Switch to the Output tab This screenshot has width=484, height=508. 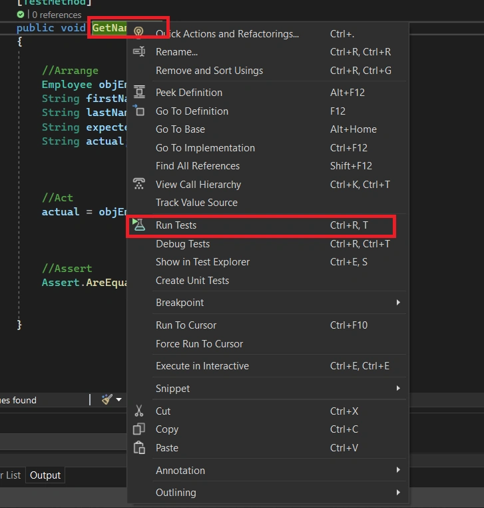tap(45, 475)
